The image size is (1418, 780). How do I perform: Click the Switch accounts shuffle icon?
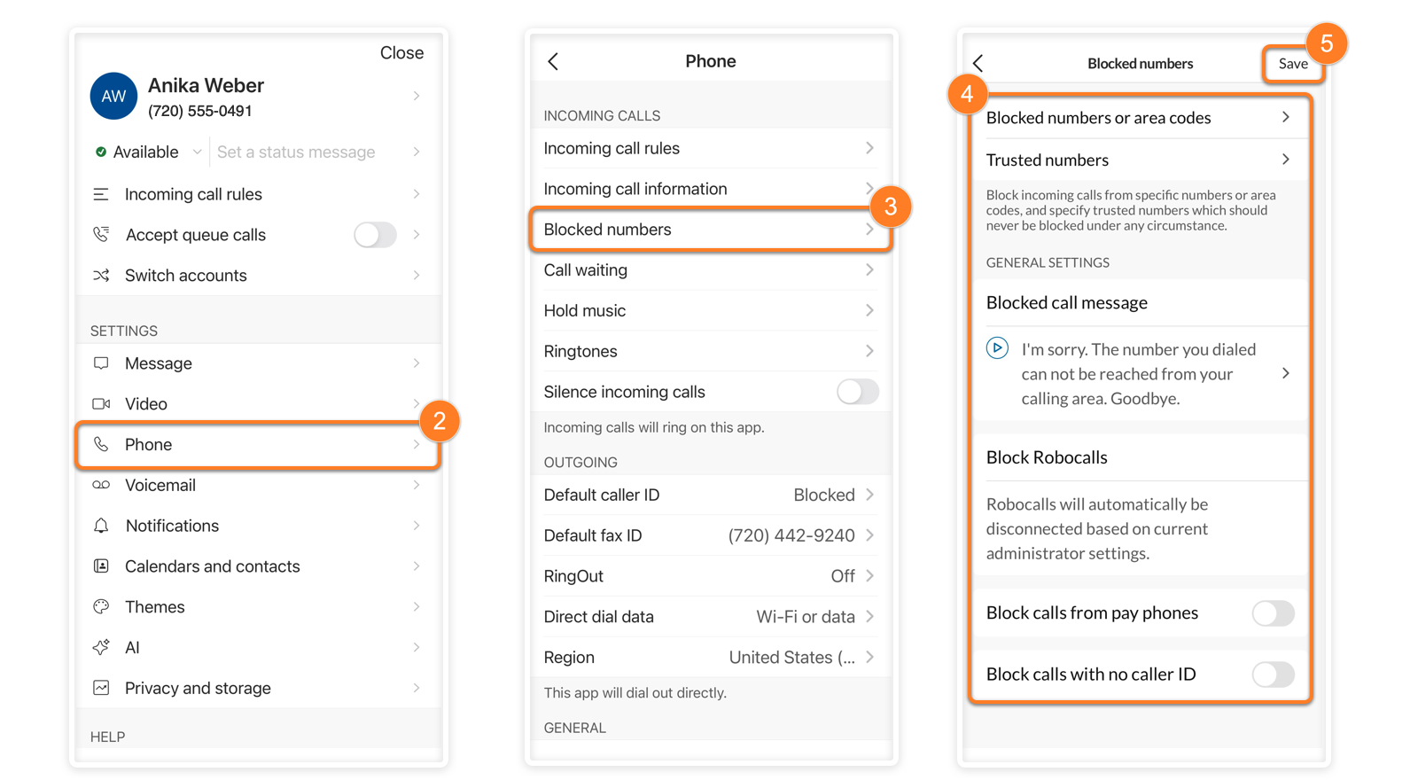(101, 276)
